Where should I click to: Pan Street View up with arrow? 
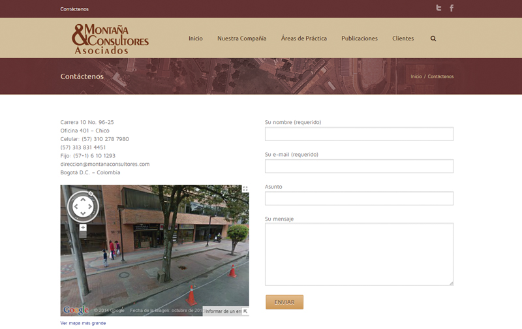pos(83,199)
